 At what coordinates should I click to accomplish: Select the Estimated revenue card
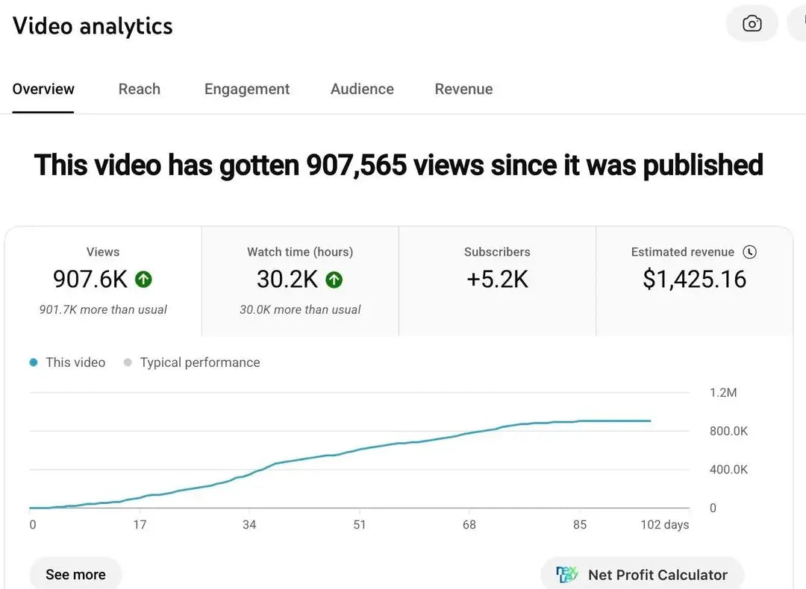(694, 281)
